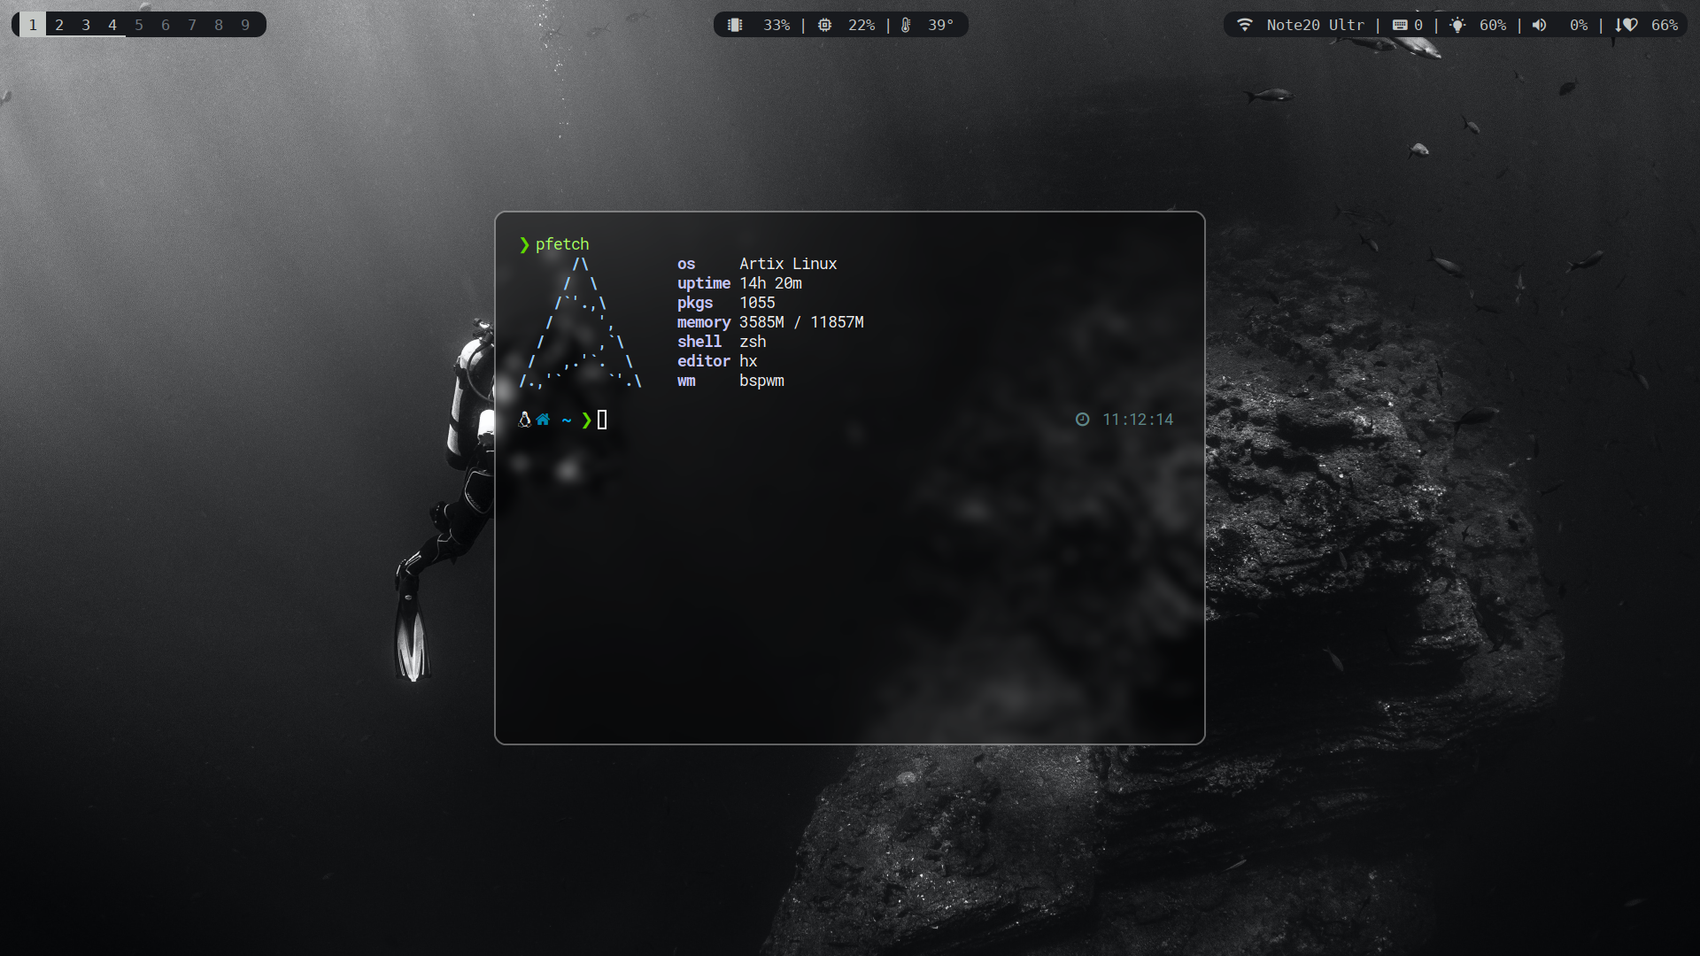The width and height of the screenshot is (1700, 956).
Task: Click the volume speaker icon
Action: click(x=1540, y=25)
